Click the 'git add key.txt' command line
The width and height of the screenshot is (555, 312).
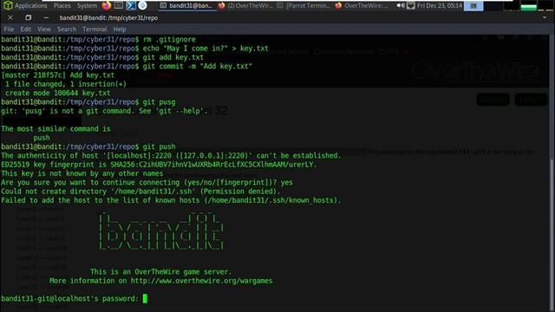173,57
